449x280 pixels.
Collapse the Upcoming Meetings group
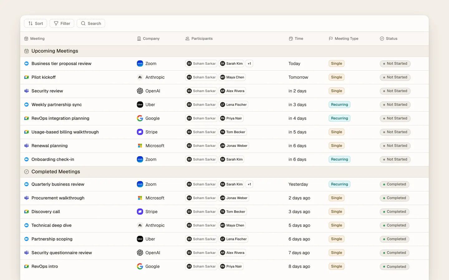(x=224, y=51)
